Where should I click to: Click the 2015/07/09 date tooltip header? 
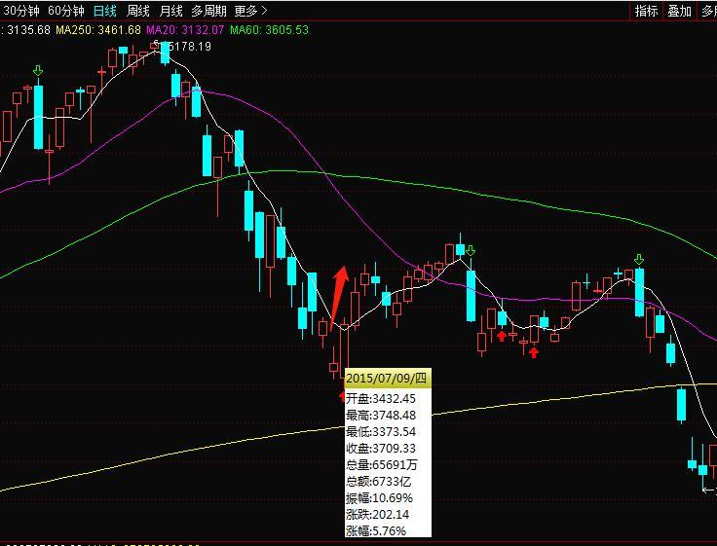(x=387, y=378)
